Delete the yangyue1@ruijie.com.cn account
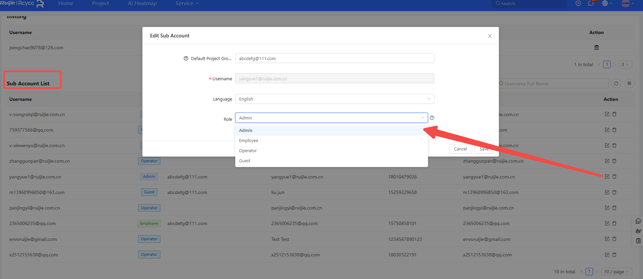The width and height of the screenshot is (643, 279). [614, 176]
